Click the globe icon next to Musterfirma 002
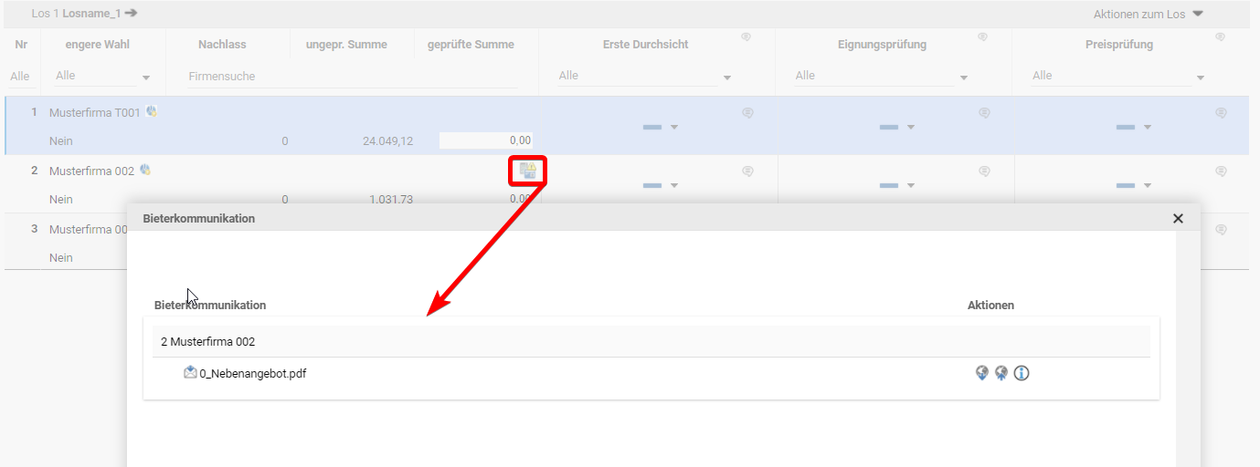Screen dimensions: 1260x467 point(145,171)
